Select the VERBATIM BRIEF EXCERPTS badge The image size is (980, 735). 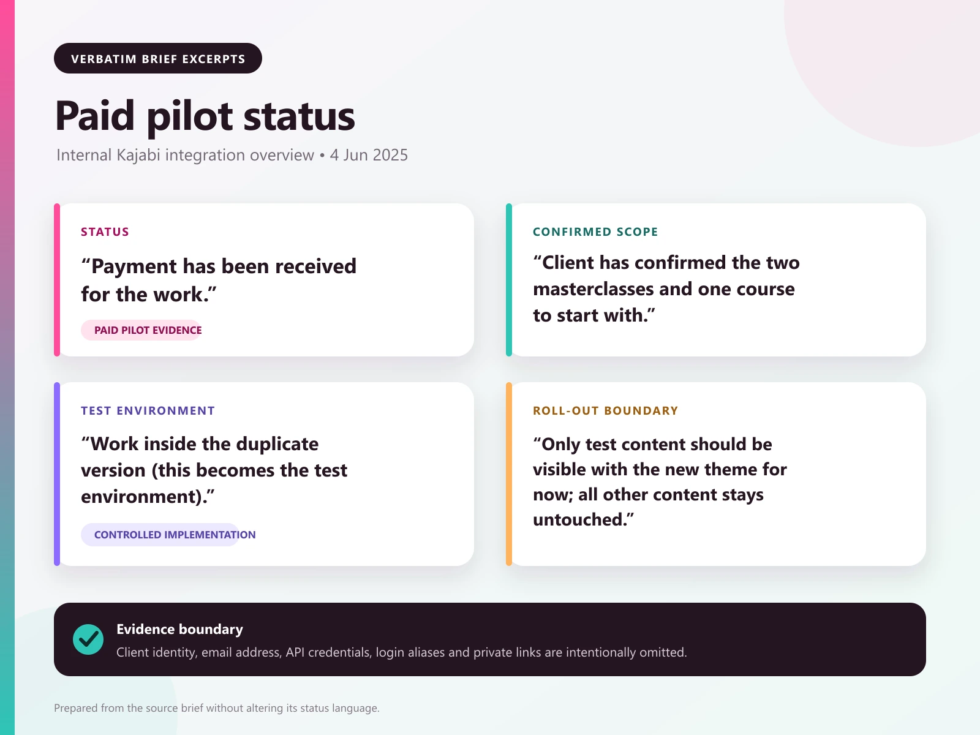(x=158, y=58)
